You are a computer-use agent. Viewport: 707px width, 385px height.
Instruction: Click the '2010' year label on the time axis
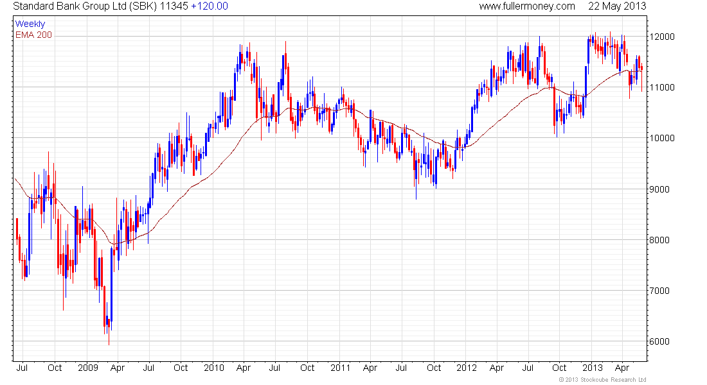click(214, 368)
